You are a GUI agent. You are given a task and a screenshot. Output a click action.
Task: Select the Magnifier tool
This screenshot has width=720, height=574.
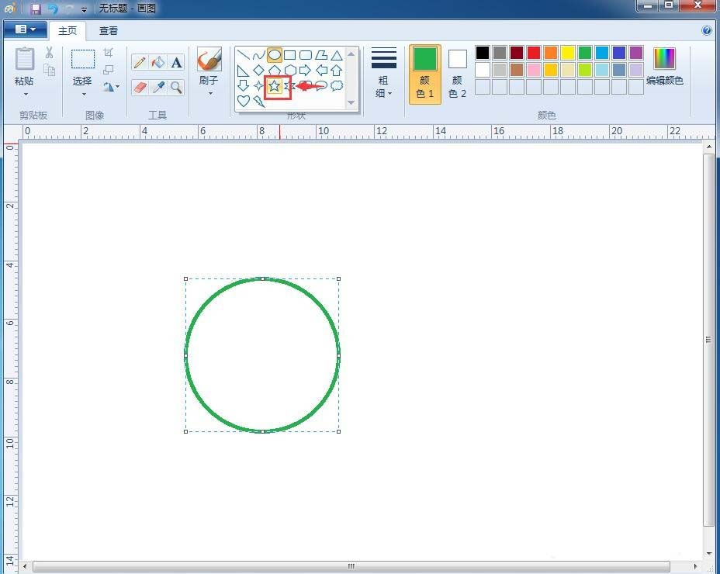(176, 87)
